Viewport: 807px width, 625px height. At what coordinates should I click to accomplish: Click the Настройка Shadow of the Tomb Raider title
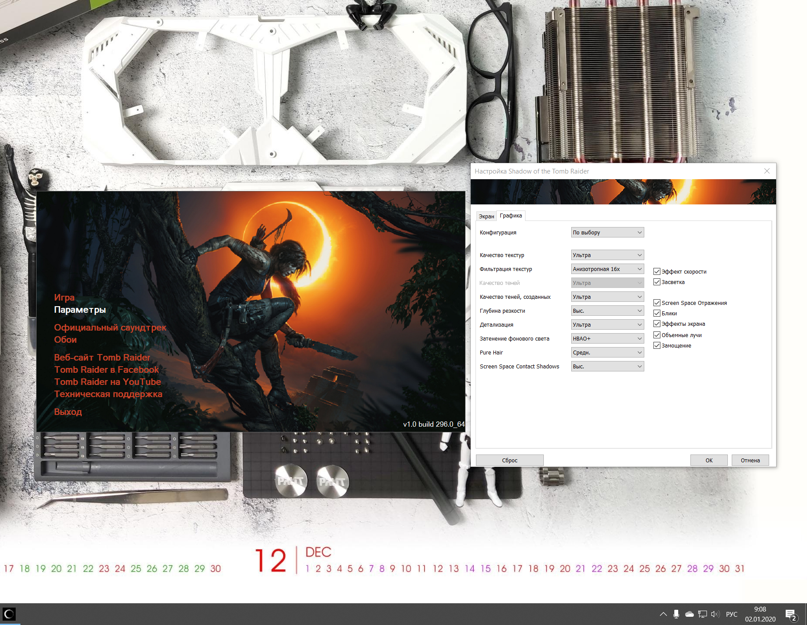tap(532, 171)
